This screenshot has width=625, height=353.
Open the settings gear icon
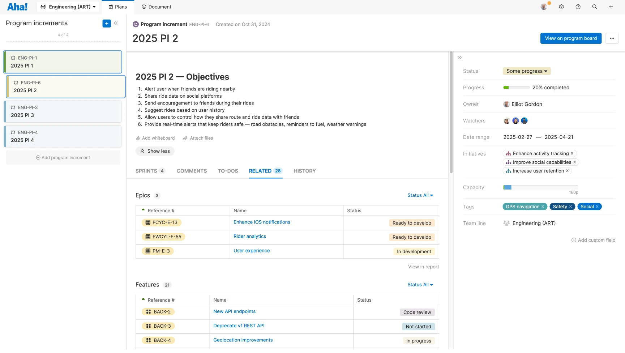[561, 7]
